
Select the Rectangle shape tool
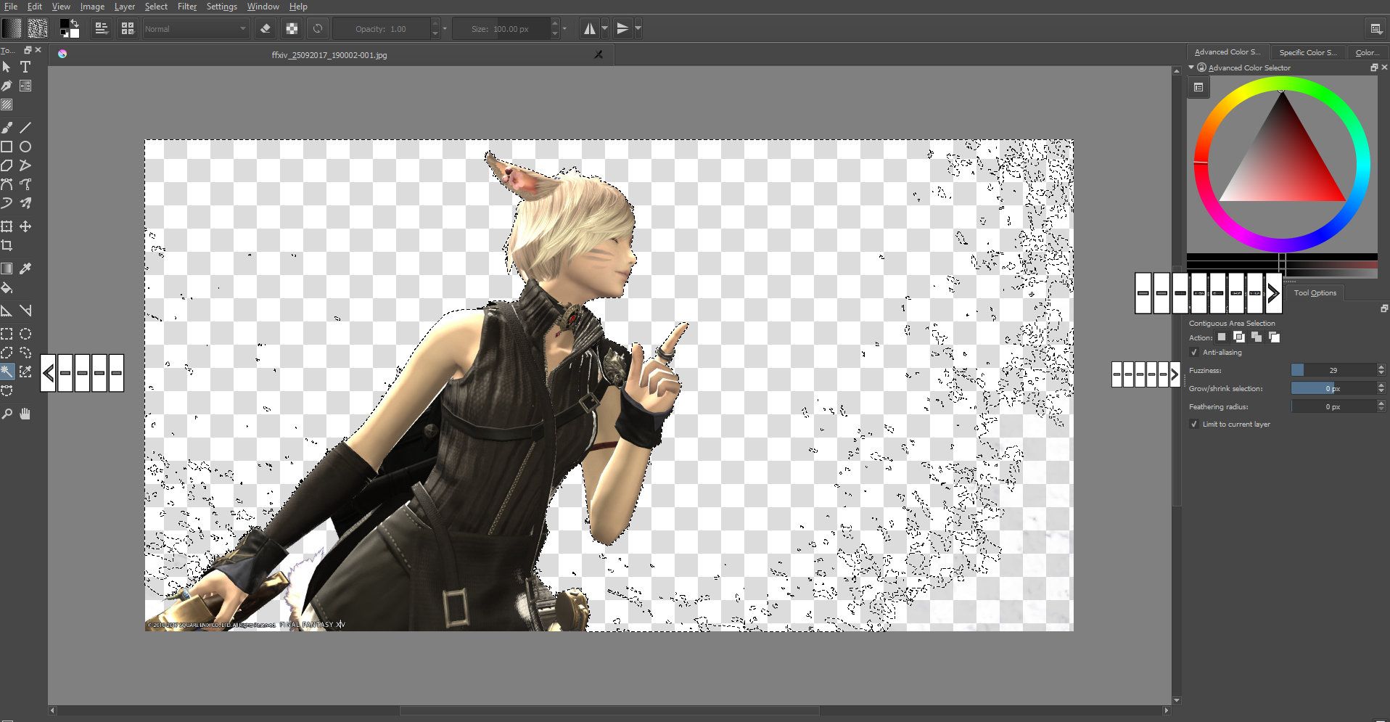[7, 147]
